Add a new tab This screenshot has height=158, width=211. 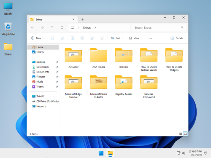click(83, 19)
